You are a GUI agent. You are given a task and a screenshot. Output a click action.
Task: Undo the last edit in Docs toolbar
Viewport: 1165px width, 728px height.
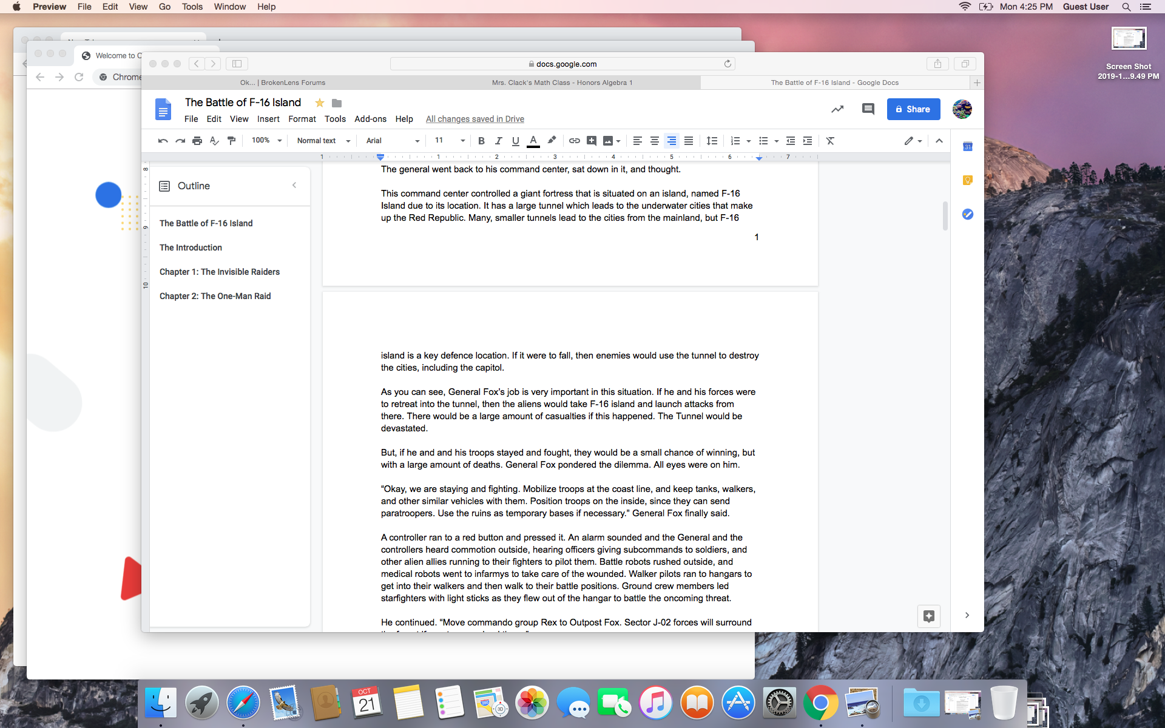pos(163,141)
